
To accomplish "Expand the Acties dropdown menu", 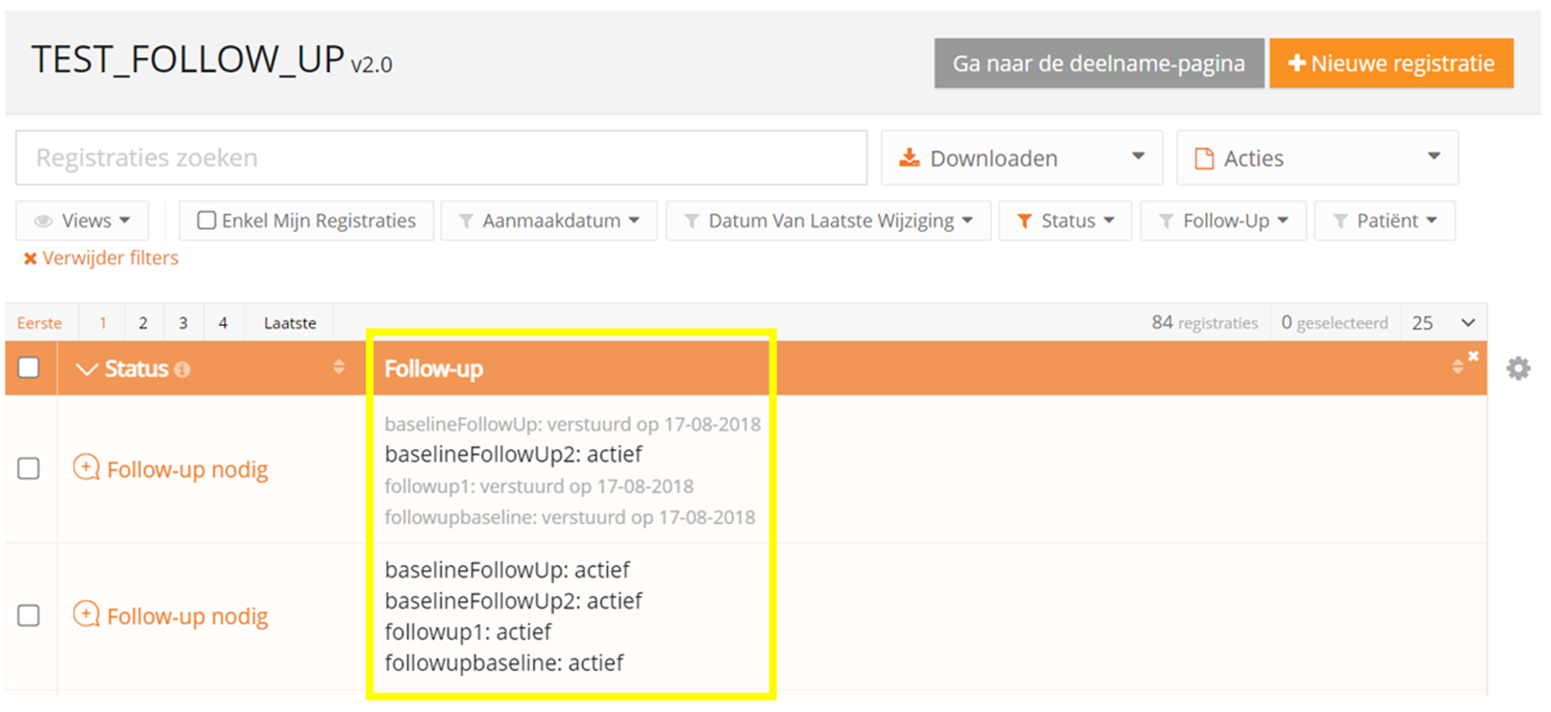I will pyautogui.click(x=1317, y=158).
